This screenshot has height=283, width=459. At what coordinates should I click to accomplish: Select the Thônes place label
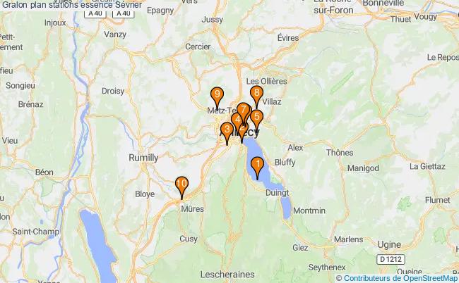[340, 152]
